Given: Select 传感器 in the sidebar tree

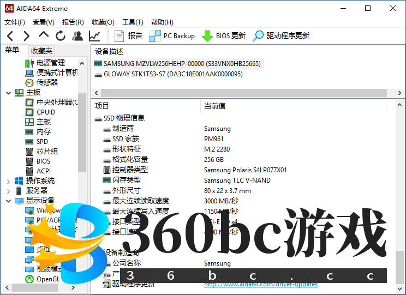Looking at the screenshot, I should [x=47, y=83].
